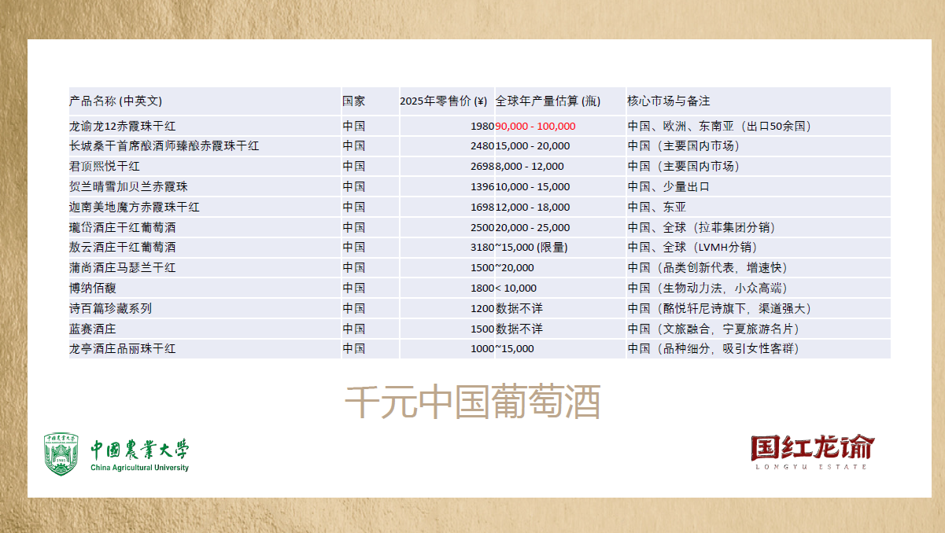Click the country cell 中国 in 博纳佰馥 row
This screenshot has width=945, height=533.
[353, 289]
